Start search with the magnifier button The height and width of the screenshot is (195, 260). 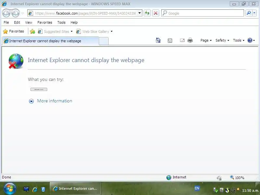pyautogui.click(x=249, y=13)
